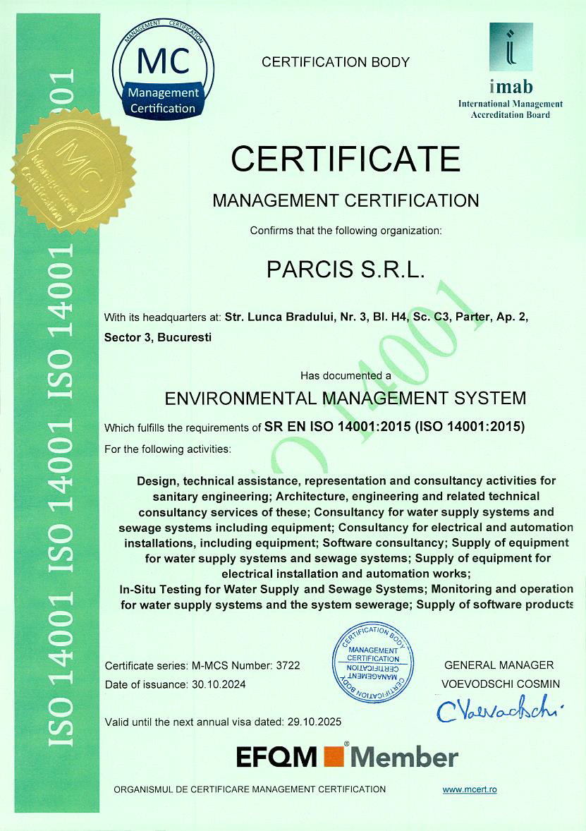Click the "Has documented a" line
Screen dimensions: 586x831
pos(346,376)
